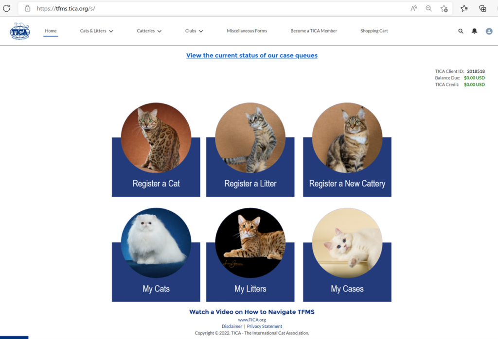Expand the Catteries dropdown

(x=149, y=31)
